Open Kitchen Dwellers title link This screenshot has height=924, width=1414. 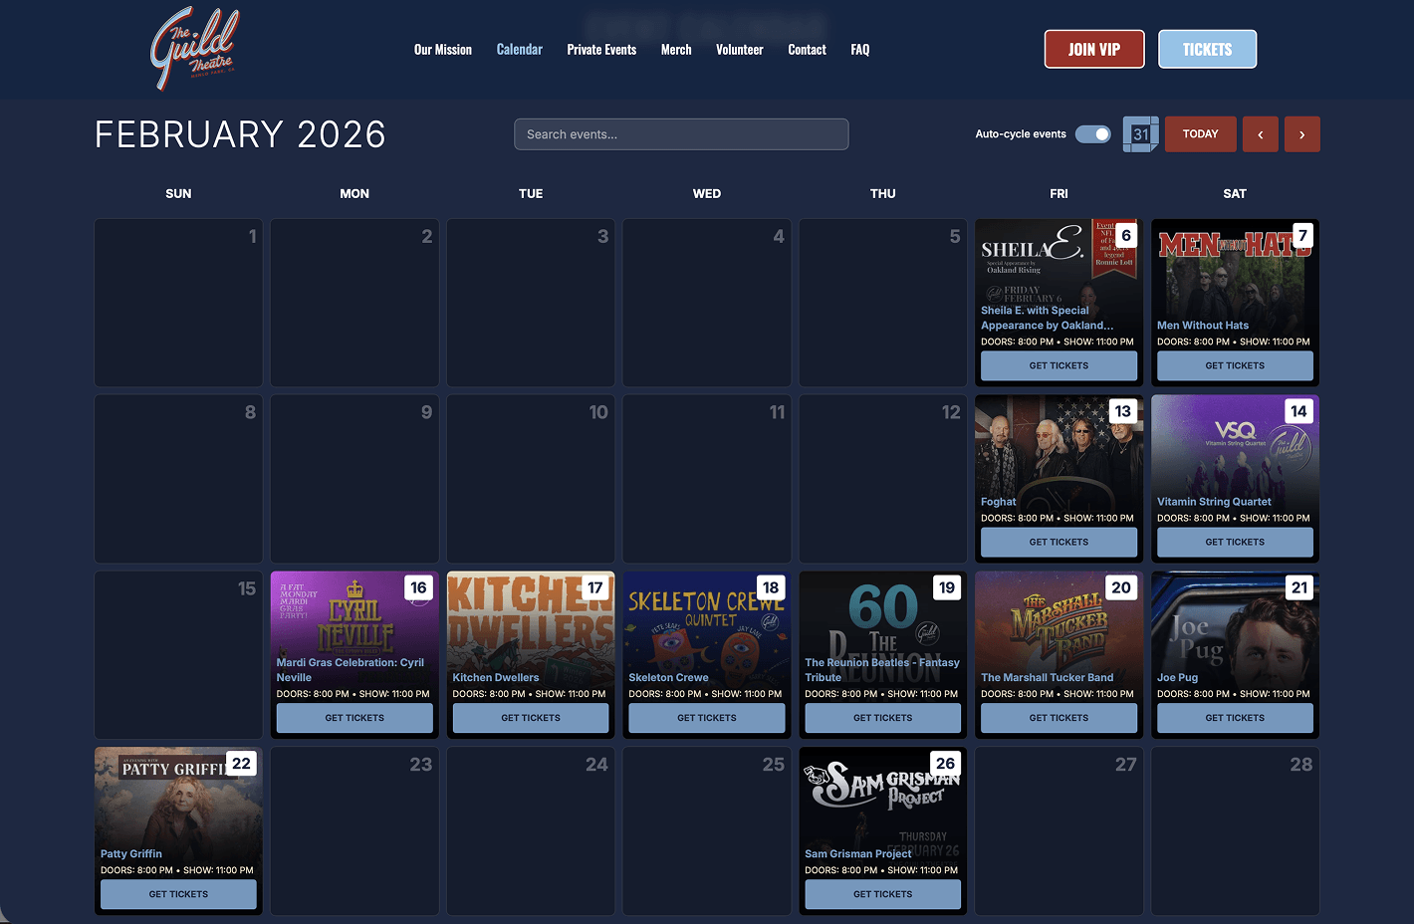click(496, 678)
